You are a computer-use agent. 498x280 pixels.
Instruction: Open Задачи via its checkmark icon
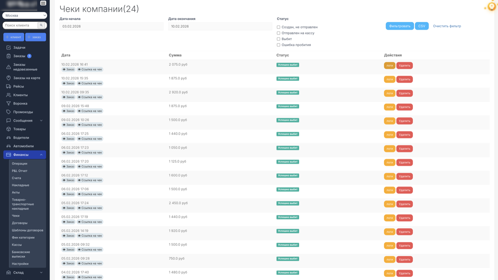[x=9, y=48]
